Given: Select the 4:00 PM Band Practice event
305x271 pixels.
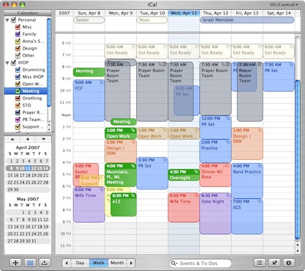Looking at the screenshot, I should (247, 181).
